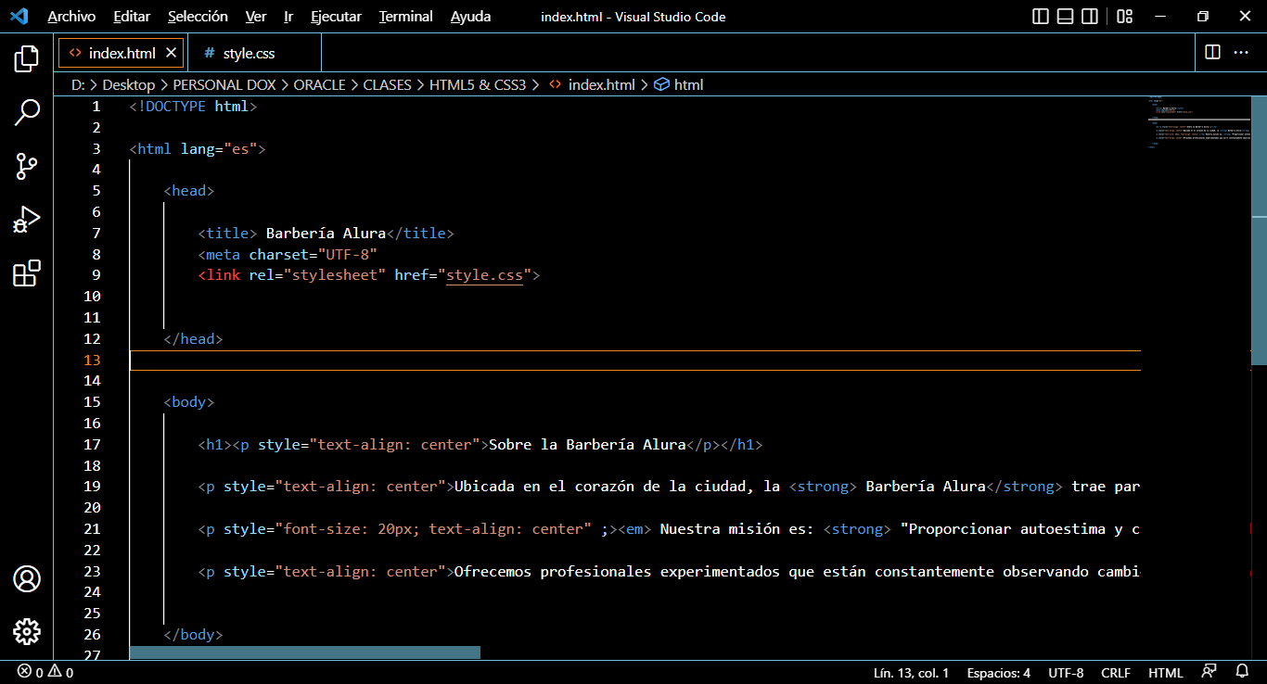Click ORACLE breadcrumb segment
This screenshot has height=684, width=1267.
tap(320, 84)
